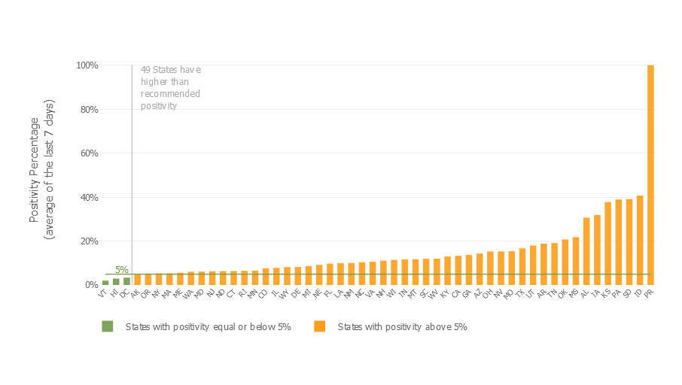The height and width of the screenshot is (385, 682).
Task: Click the 100% y-axis tick label
Action: pos(87,65)
